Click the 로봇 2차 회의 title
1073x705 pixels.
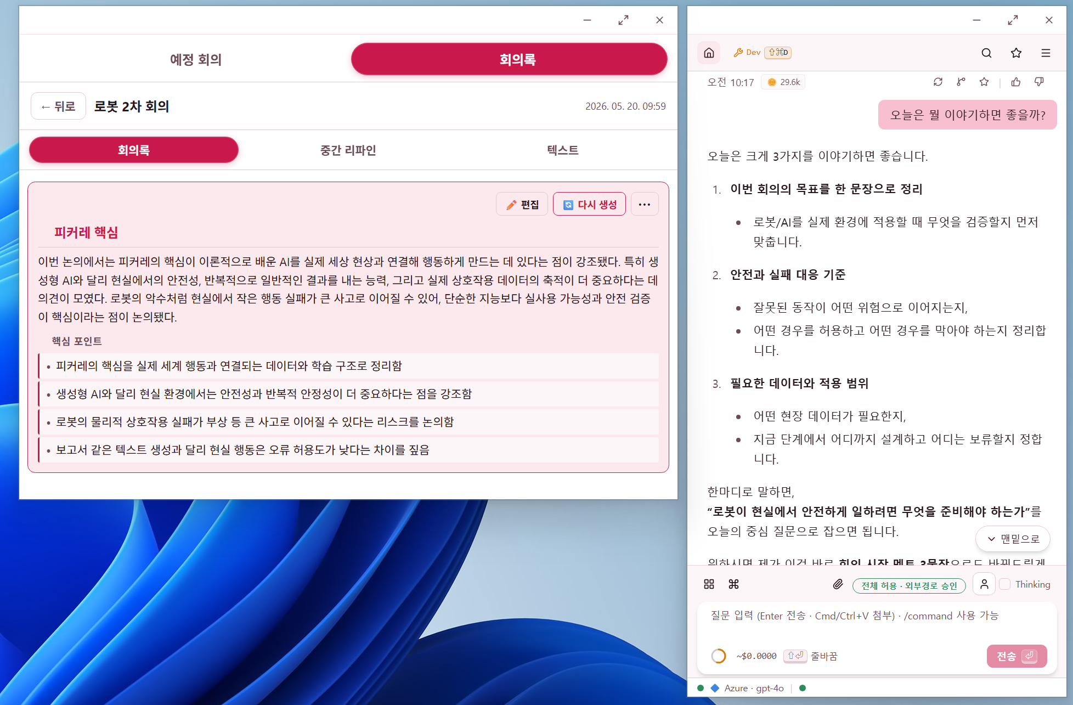point(132,106)
